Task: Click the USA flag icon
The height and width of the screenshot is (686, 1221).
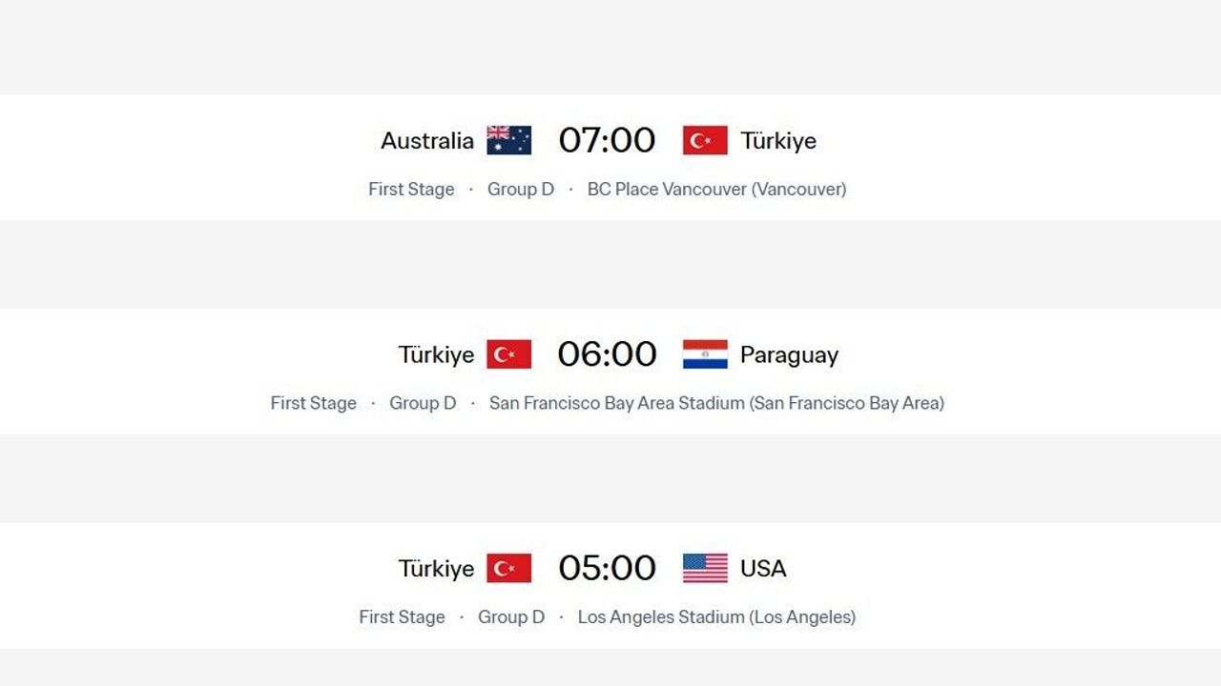Action: [x=705, y=568]
